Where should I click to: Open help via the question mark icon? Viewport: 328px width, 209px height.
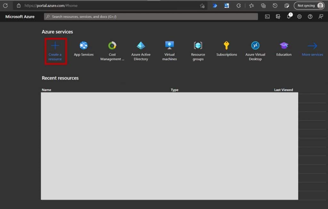[x=310, y=16]
